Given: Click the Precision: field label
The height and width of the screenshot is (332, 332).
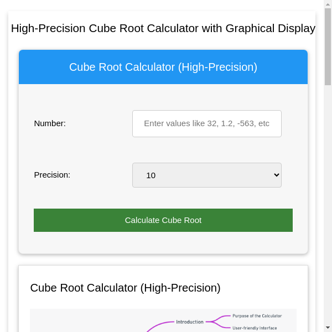Looking at the screenshot, I should pyautogui.click(x=52, y=175).
